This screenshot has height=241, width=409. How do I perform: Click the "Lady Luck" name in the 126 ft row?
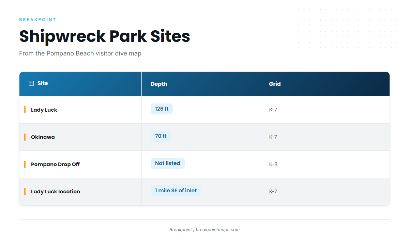[x=44, y=110]
